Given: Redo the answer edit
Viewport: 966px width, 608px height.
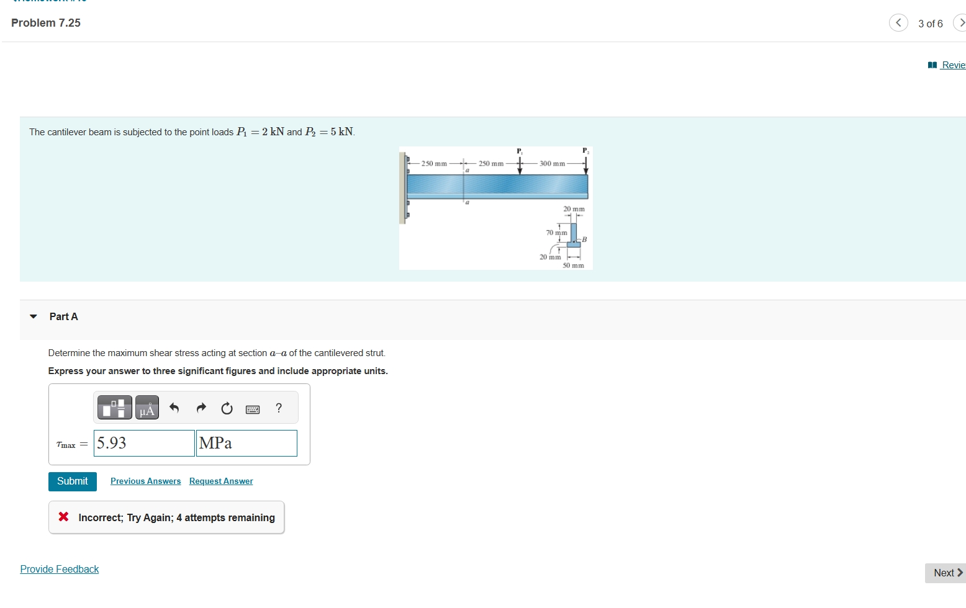Looking at the screenshot, I should click(x=201, y=408).
